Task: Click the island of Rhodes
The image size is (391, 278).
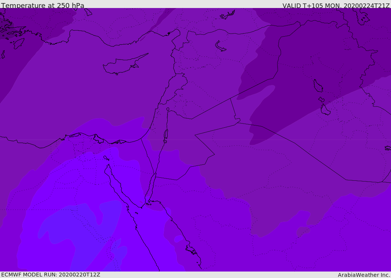Action: 18,43
